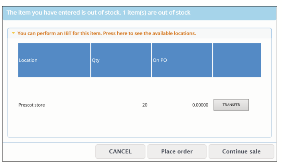Click blank space between header and Prescot row
Screen dimensions: 282x163
point(139,87)
